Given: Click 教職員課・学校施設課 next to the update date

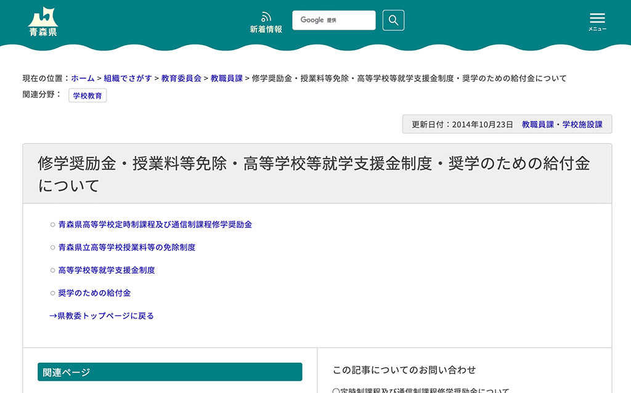Looking at the screenshot, I should [x=562, y=123].
